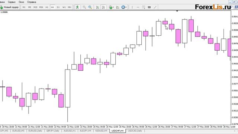Switch to the EURUSD,Daily chart tab
Viewport: 238px width, 134px height.
[x=35, y=131]
